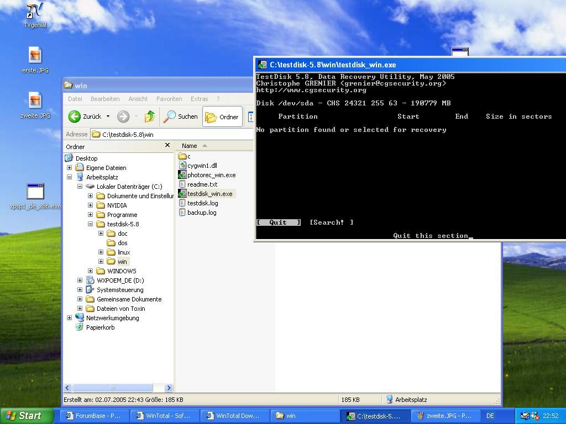The image size is (566, 424).
Task: Go up one folder level in Explorer
Action: [x=150, y=116]
